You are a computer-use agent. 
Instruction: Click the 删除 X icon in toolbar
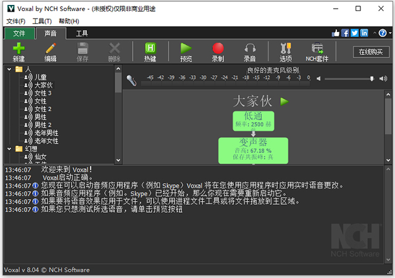(x=114, y=48)
